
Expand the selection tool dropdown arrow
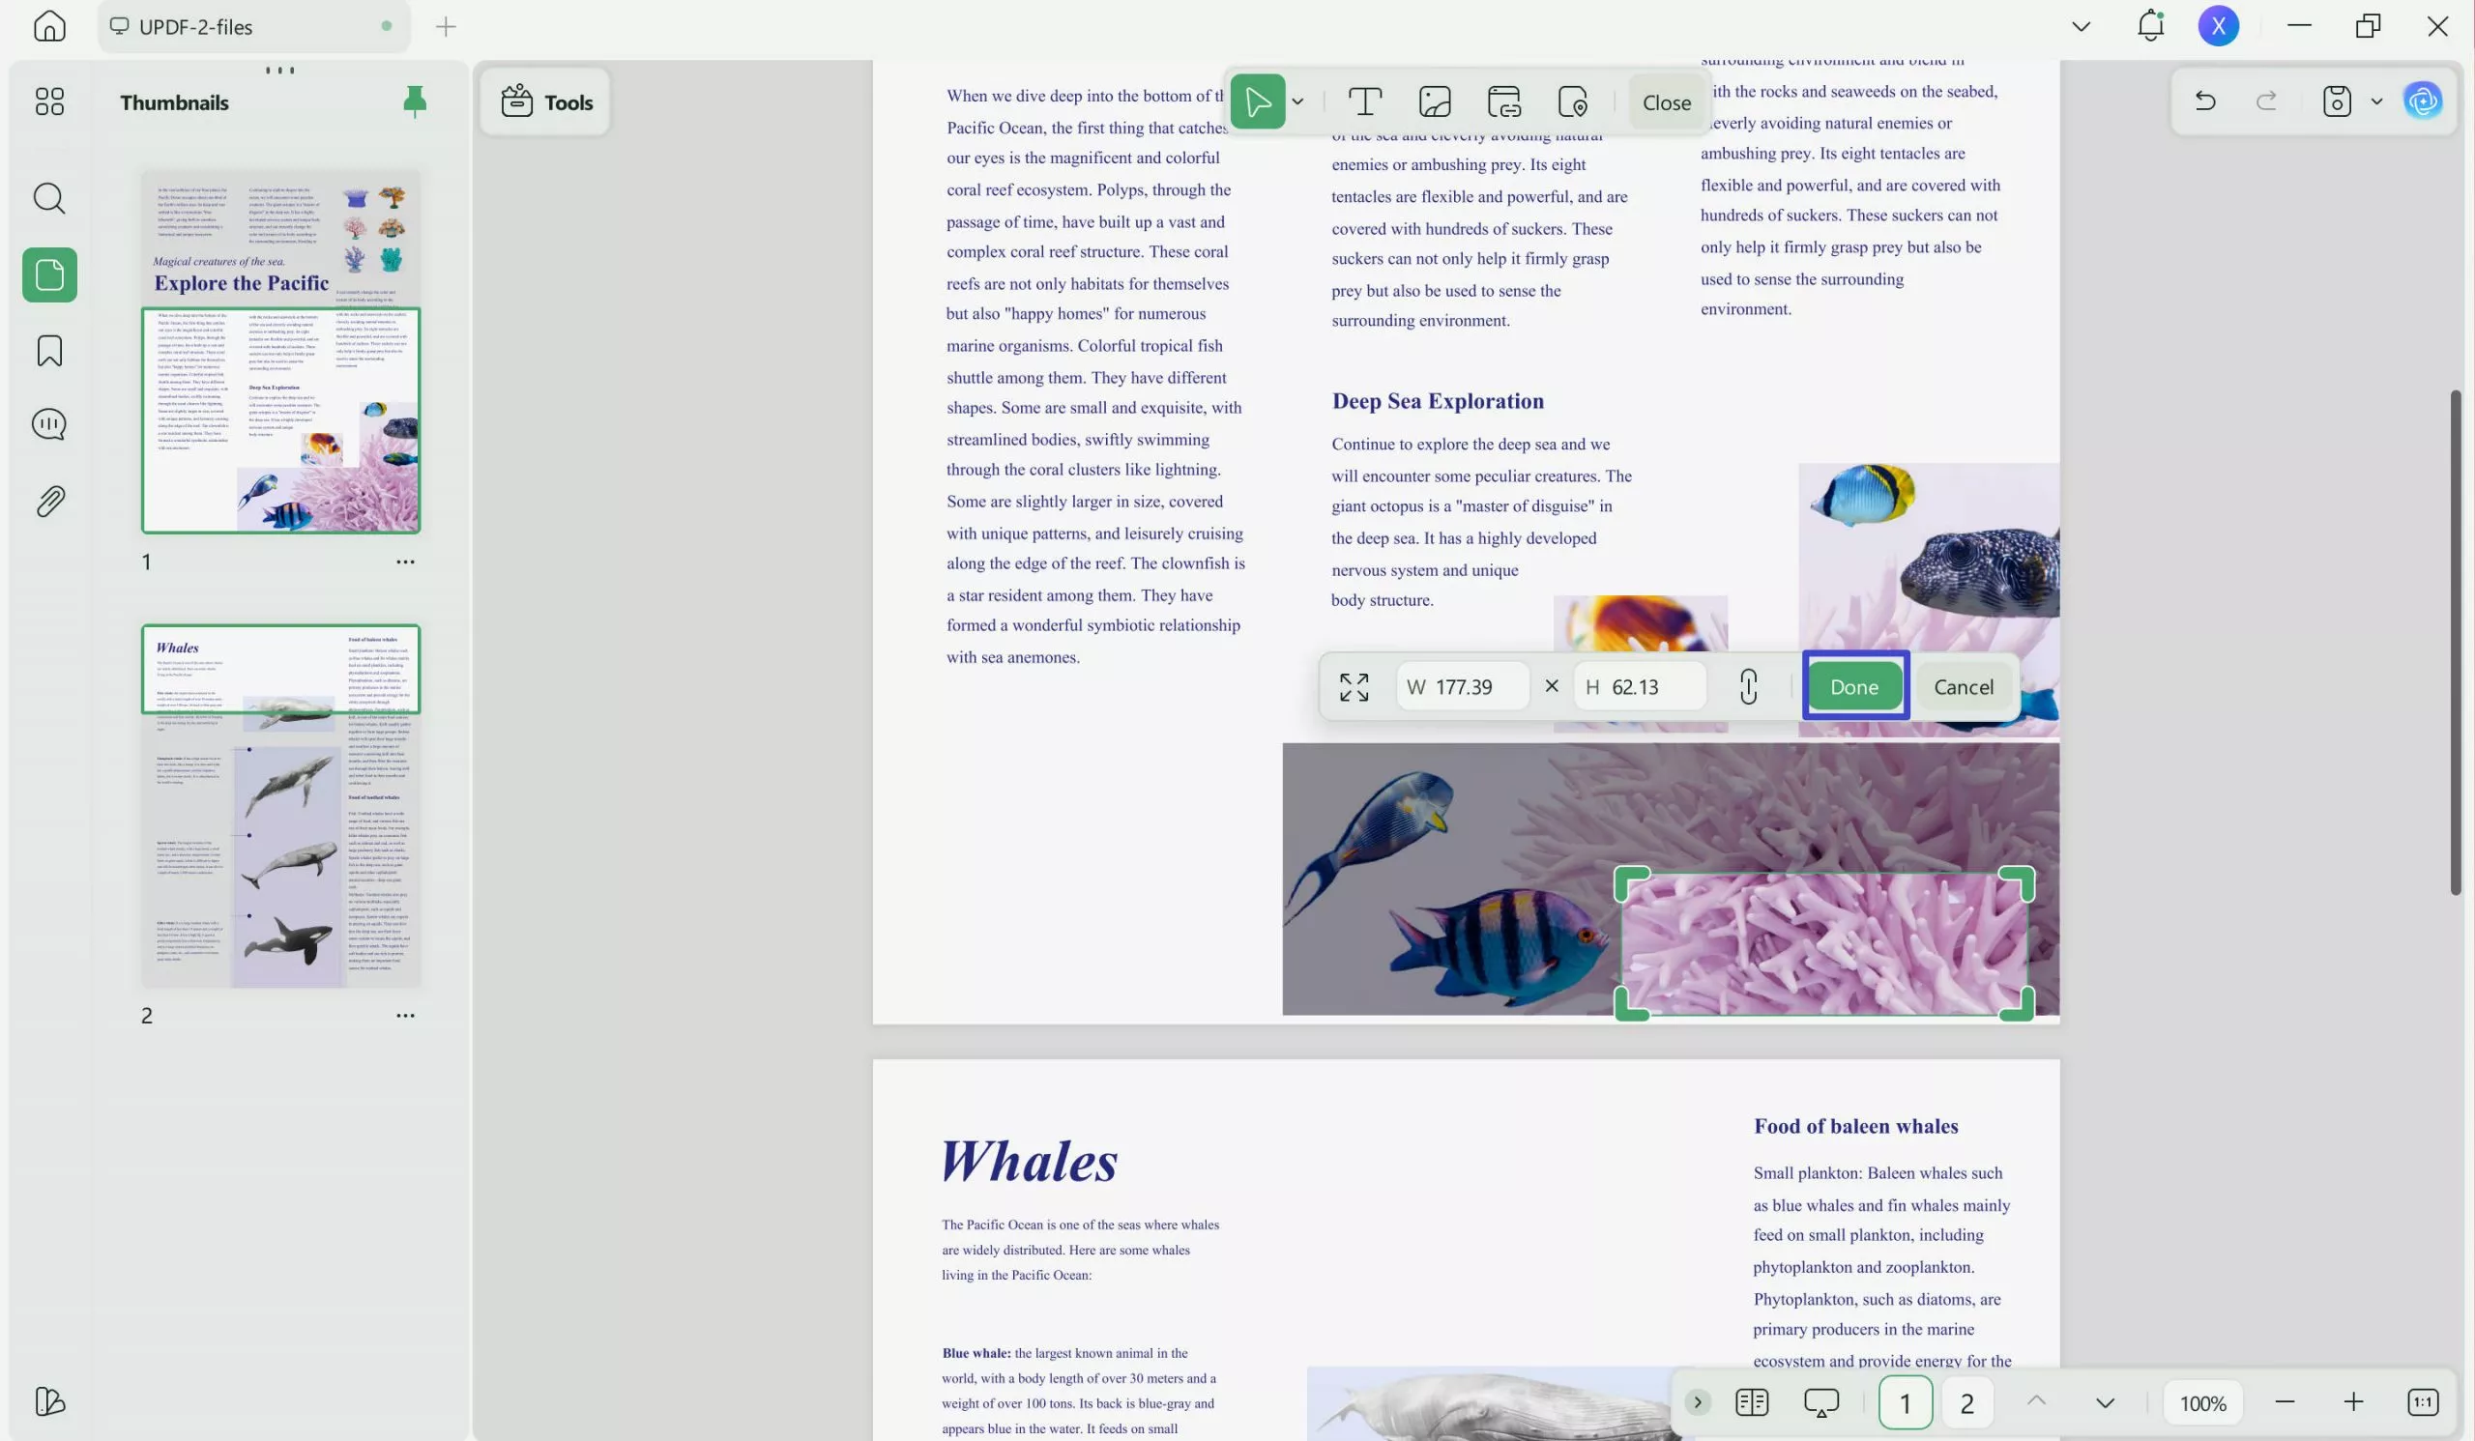click(x=1297, y=102)
